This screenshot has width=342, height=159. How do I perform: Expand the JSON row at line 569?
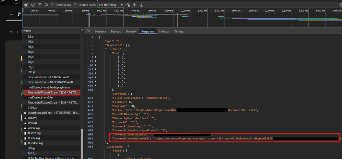(x=96, y=86)
